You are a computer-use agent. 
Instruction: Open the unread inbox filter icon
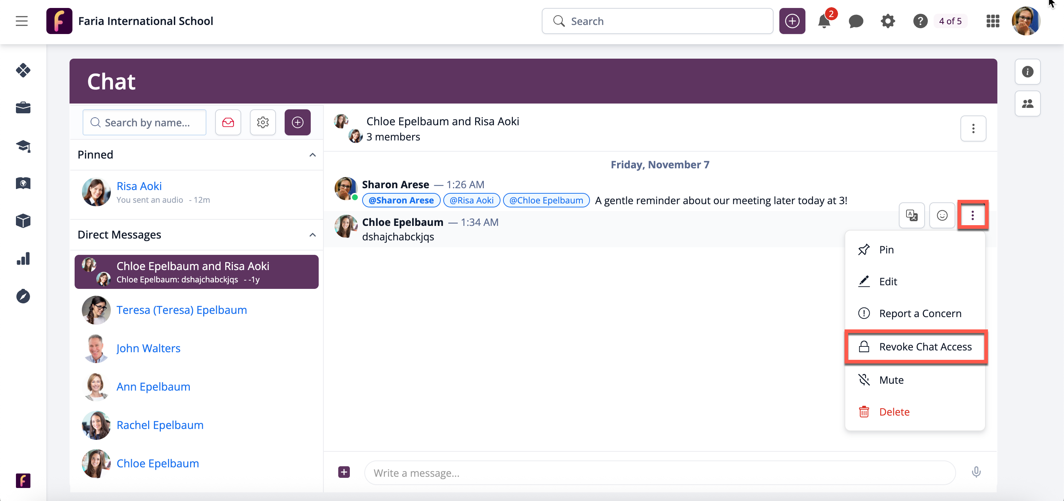pos(228,122)
